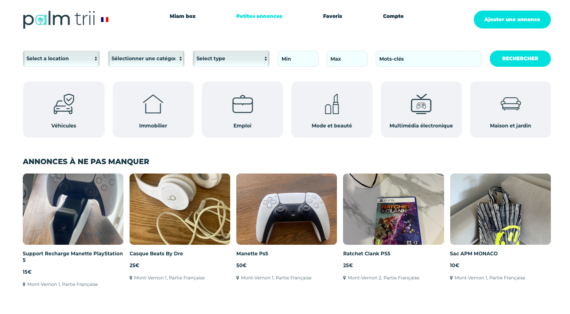Image resolution: width=570 pixels, height=314 pixels.
Task: Open the Véhicules category car icon
Action: [x=64, y=104]
